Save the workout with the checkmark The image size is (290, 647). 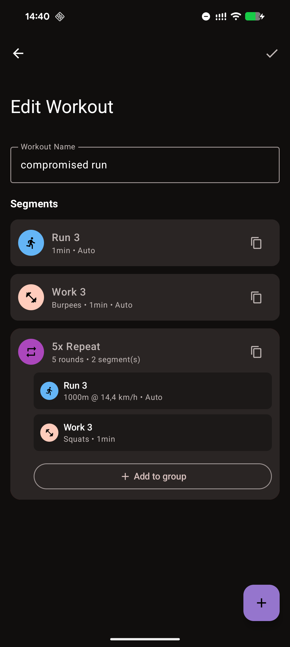click(x=271, y=53)
